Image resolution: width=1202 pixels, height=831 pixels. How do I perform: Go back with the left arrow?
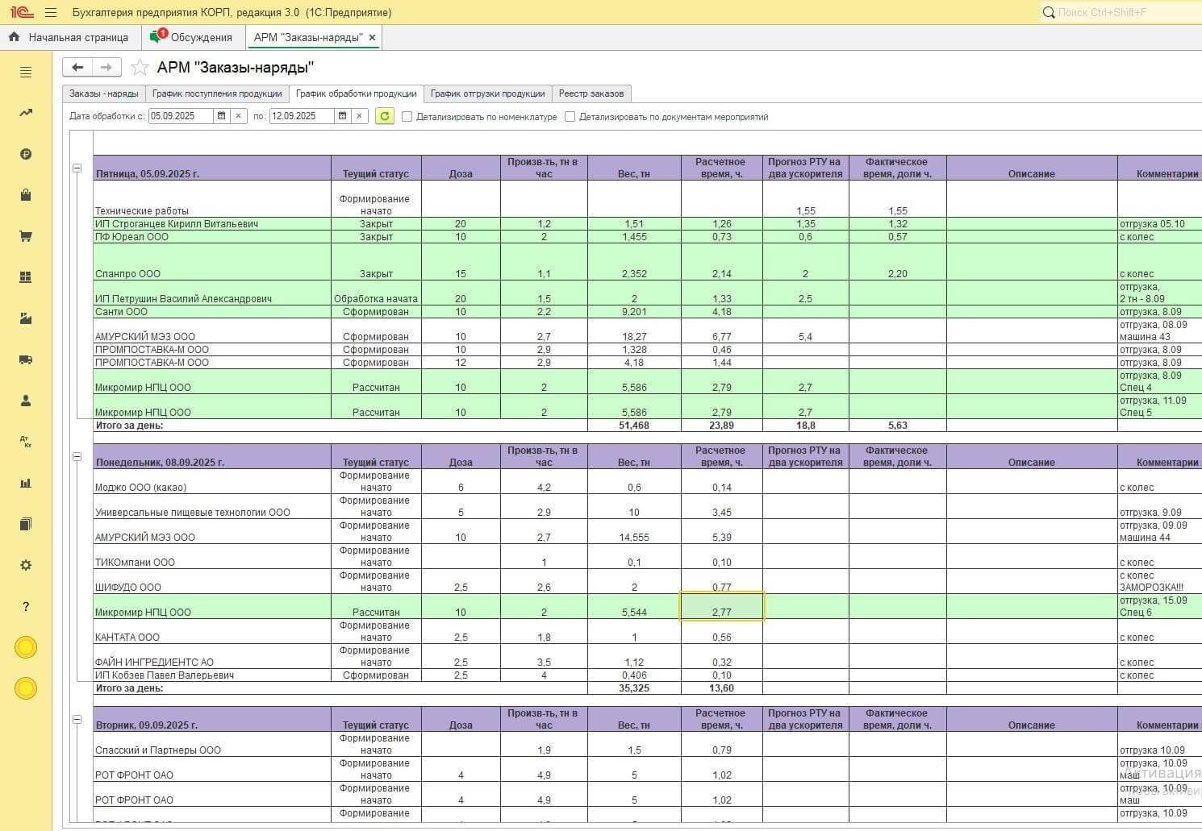tap(77, 67)
